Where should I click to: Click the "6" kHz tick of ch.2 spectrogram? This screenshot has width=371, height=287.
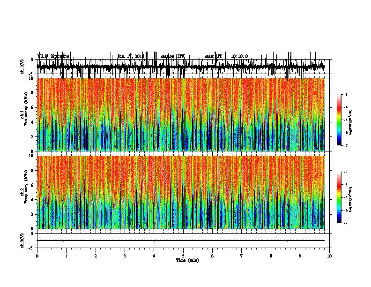click(33, 185)
